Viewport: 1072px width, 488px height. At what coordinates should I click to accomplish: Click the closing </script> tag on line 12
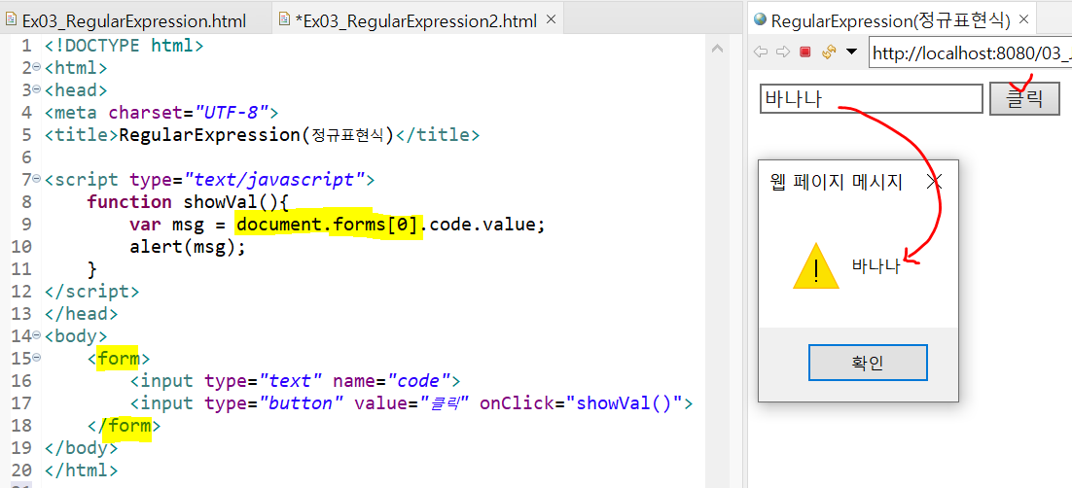(x=91, y=292)
